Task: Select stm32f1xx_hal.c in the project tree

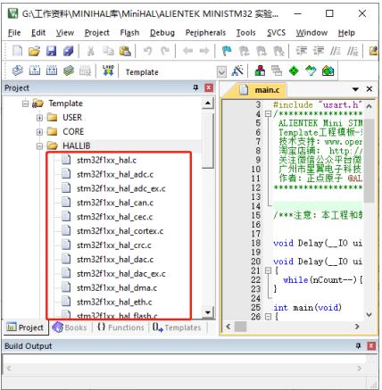Action: click(106, 161)
